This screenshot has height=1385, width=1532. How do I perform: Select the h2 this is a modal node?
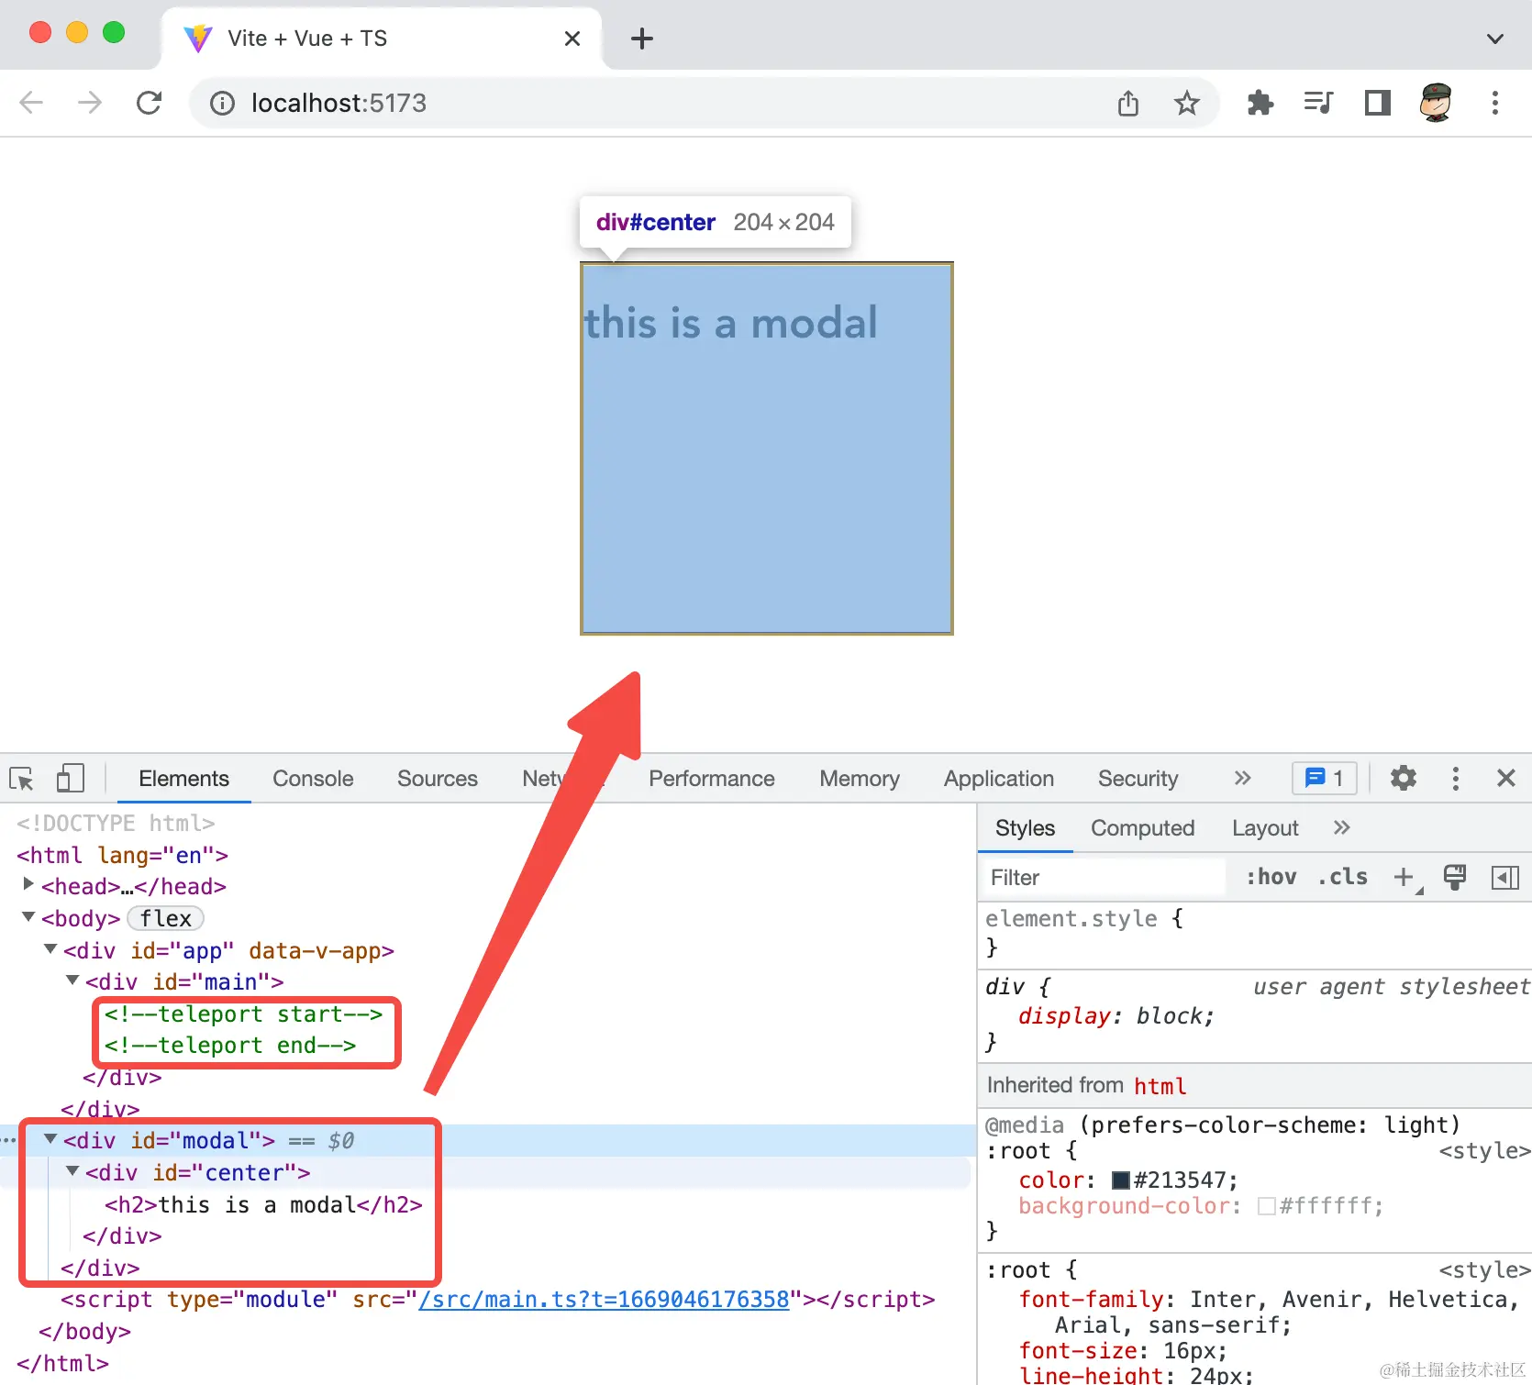coord(263,1204)
